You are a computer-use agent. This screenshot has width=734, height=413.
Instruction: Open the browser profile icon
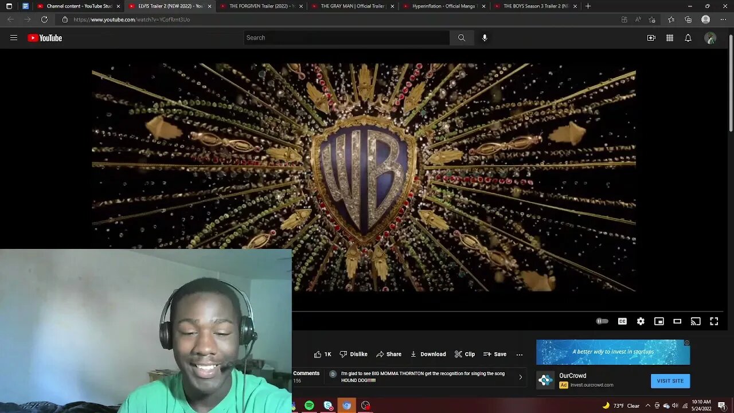coord(706,20)
